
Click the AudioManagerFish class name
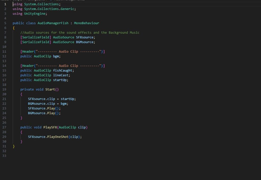tap(53, 23)
